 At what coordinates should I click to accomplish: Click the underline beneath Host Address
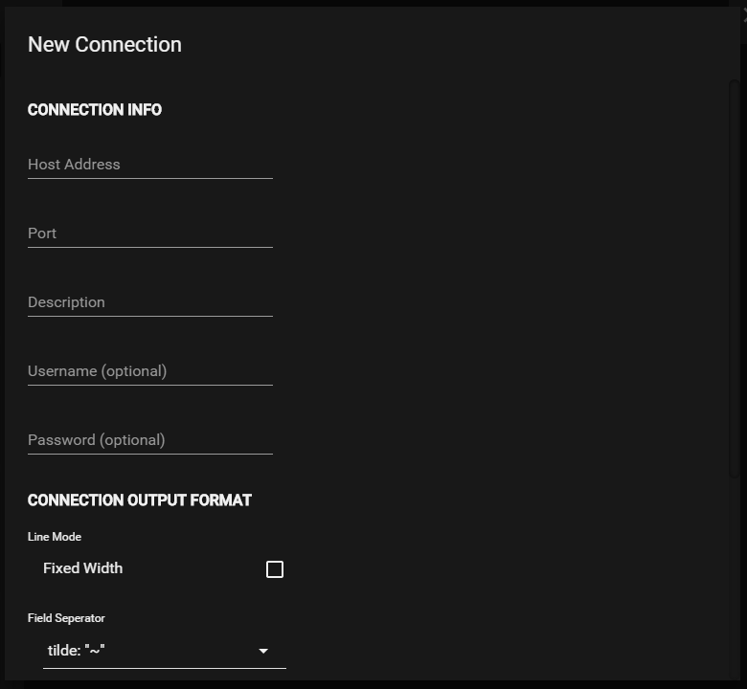[150, 179]
